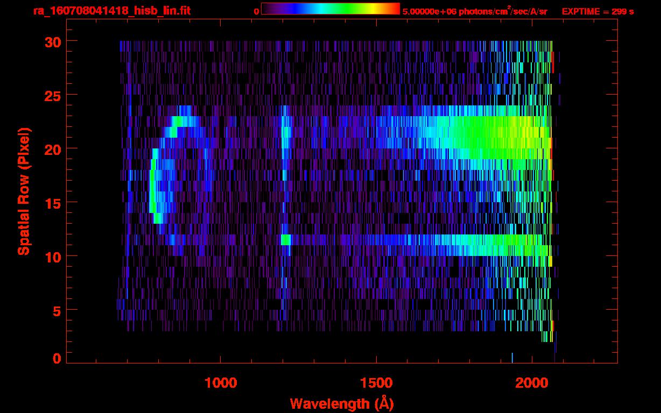This screenshot has width=661, height=413.
Task: Click the EXPTIME = 299 s text
Action: 597,11
